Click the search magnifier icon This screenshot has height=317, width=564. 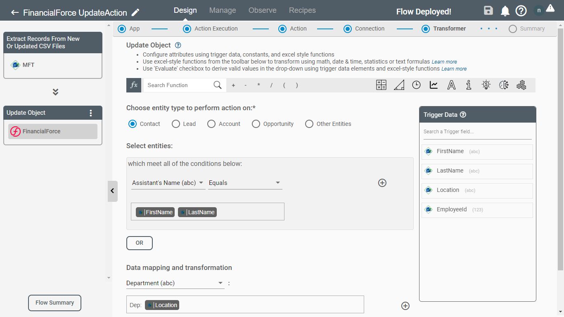(x=218, y=85)
